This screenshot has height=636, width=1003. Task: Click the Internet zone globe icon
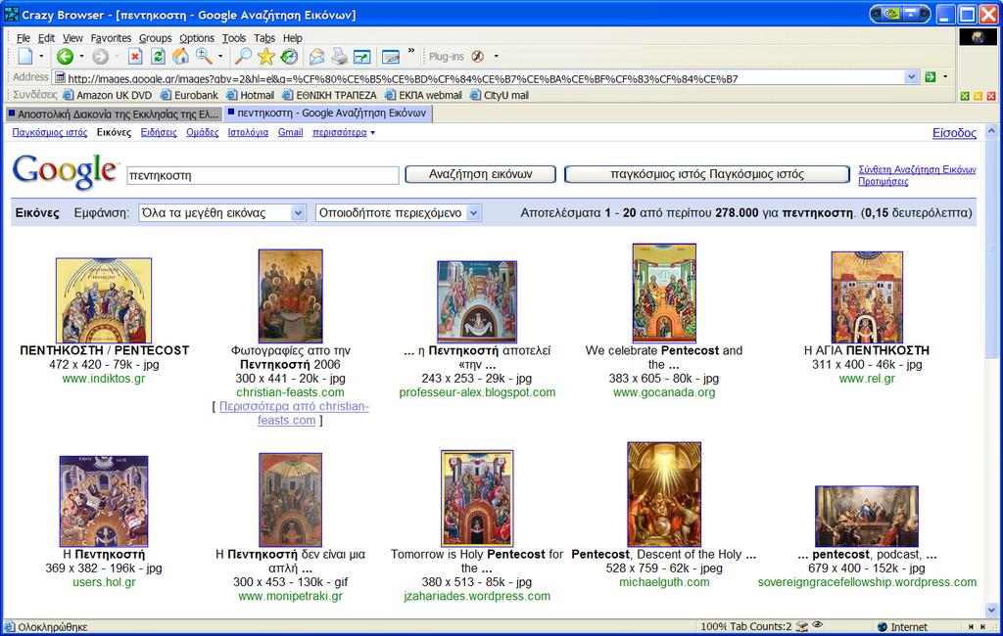883,627
